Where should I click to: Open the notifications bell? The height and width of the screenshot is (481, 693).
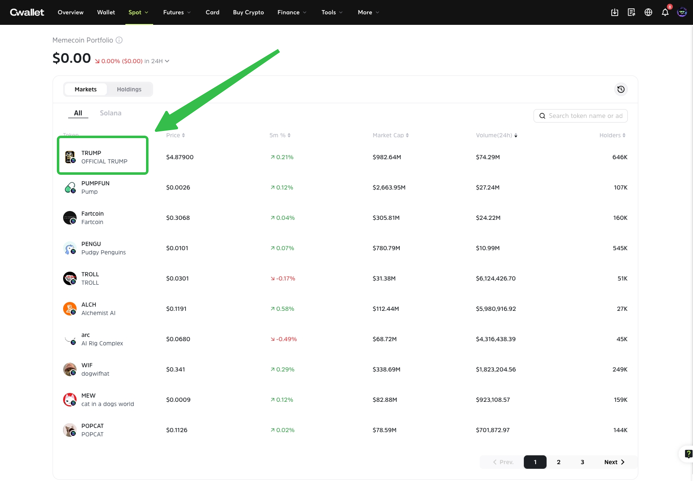tap(665, 12)
